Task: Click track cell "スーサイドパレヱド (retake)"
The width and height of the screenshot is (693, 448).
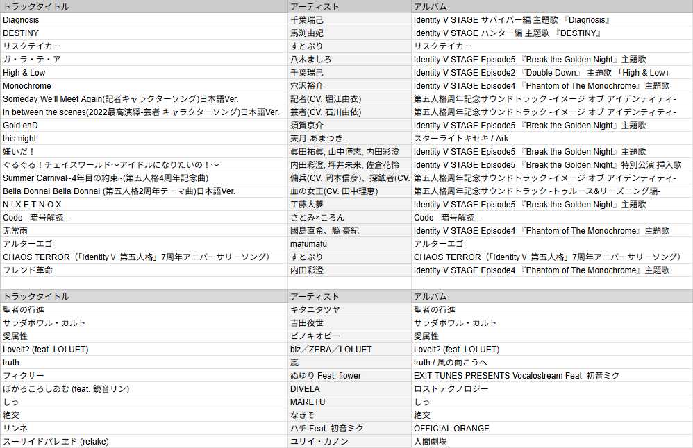Action: click(x=144, y=441)
